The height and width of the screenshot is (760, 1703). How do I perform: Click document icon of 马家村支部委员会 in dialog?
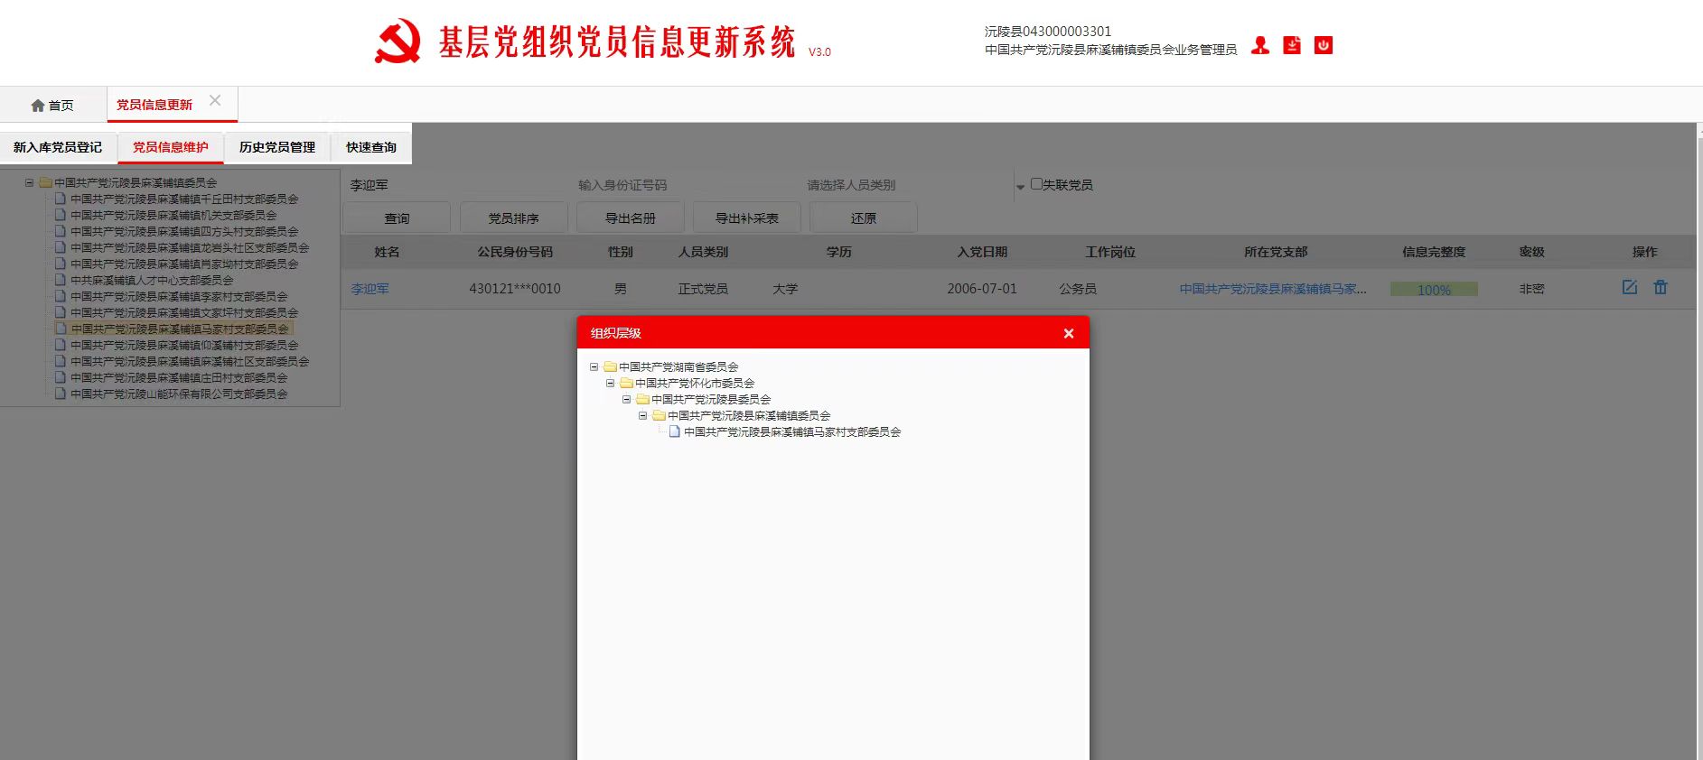coord(674,431)
